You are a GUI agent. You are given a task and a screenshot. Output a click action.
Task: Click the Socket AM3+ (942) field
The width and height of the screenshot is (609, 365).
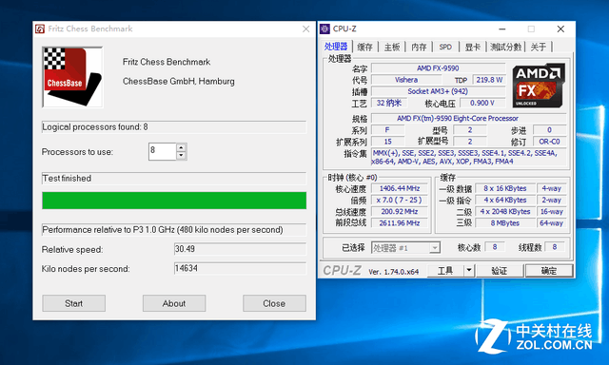click(x=438, y=91)
